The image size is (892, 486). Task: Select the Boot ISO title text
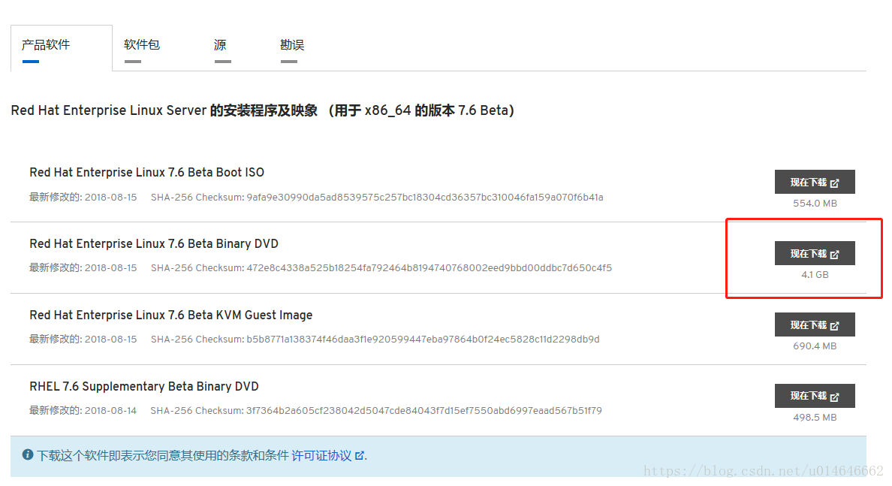pyautogui.click(x=146, y=173)
